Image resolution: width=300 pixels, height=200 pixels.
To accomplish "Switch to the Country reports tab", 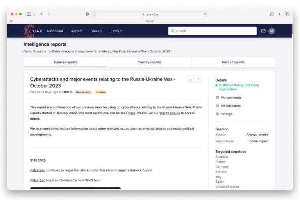I will tap(149, 62).
